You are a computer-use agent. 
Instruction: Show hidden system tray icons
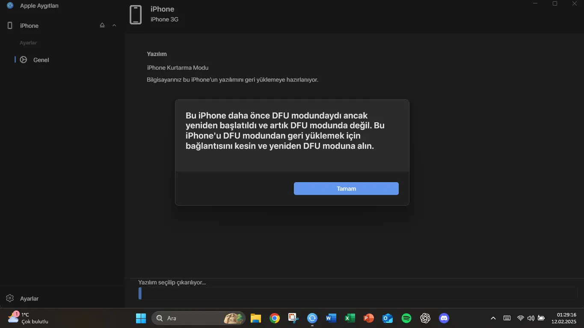[x=493, y=318]
